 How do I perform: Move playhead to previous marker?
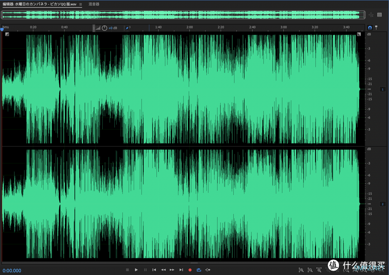154,270
